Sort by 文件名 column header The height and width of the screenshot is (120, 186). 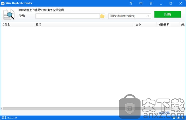tap(17, 25)
